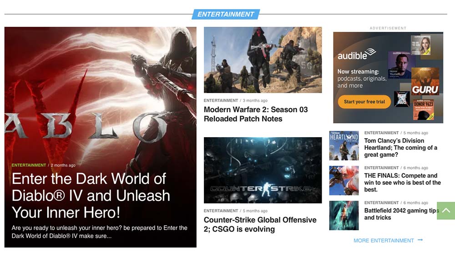Click the Heartland game thumbnail
Image resolution: width=455 pixels, height=267 pixels.
pos(344,146)
